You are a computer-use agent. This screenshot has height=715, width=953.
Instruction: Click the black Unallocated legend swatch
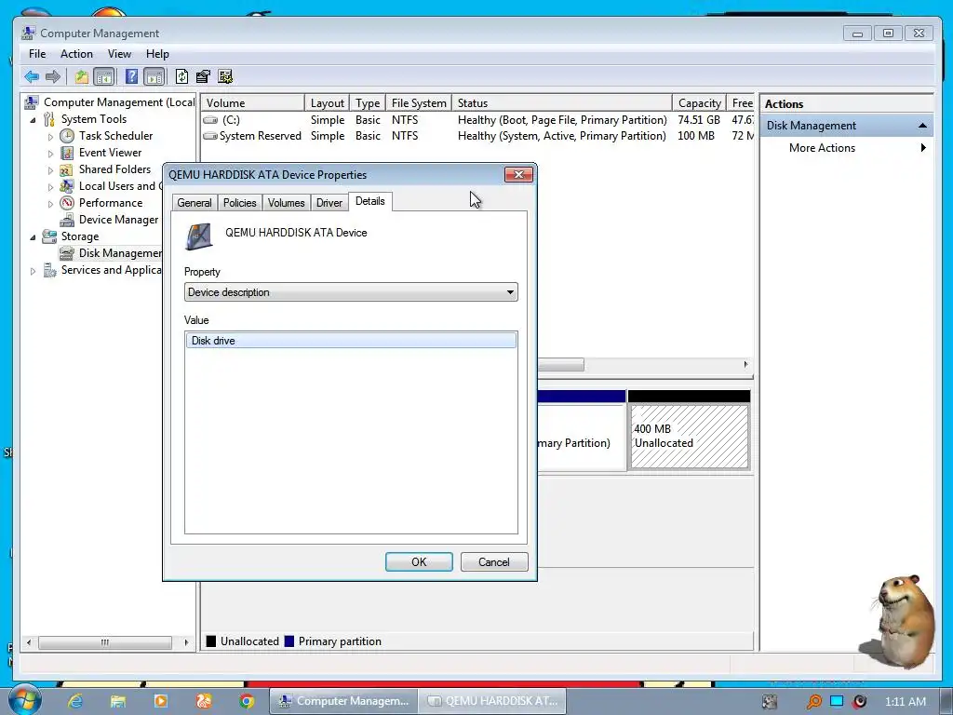click(x=211, y=641)
